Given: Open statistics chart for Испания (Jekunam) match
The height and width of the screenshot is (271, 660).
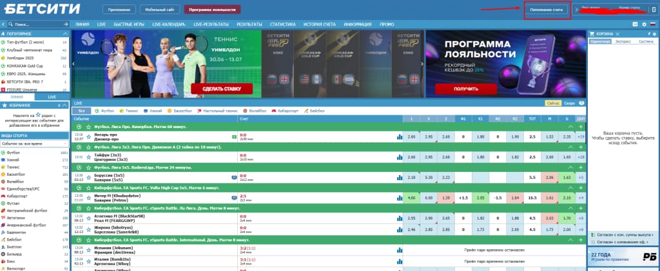Looking at the screenshot, I should (x=399, y=250).
